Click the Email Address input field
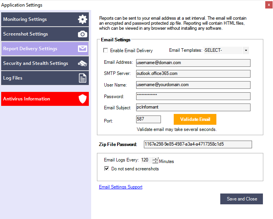The width and height of the screenshot is (273, 219). click(193, 63)
